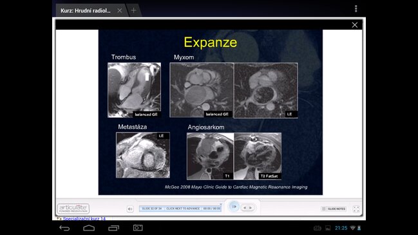Close the presentation overlay with X
This screenshot has width=418, height=235.
(x=354, y=24)
